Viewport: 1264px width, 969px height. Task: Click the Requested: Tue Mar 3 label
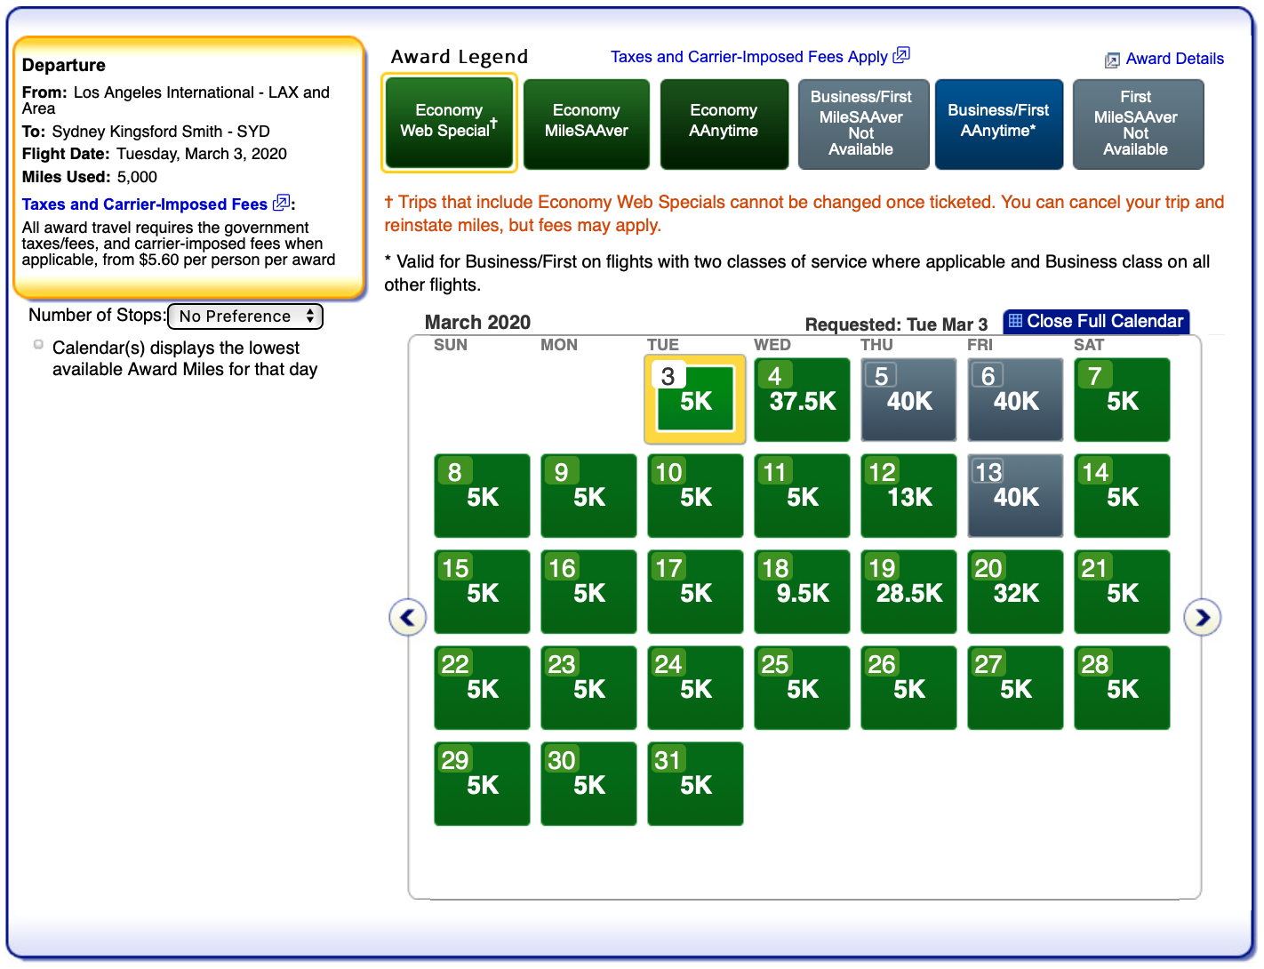click(x=896, y=324)
